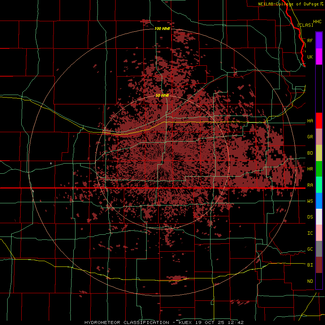Click the brown BI legend swatch
The image size is (325, 325).
[319, 265]
